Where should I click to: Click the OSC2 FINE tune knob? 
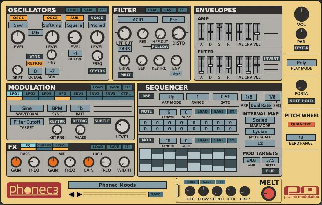coord(52,55)
